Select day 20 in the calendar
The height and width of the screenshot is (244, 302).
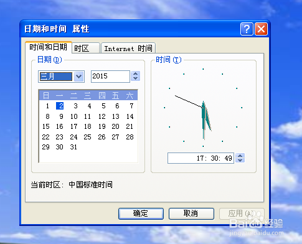(x=116, y=126)
